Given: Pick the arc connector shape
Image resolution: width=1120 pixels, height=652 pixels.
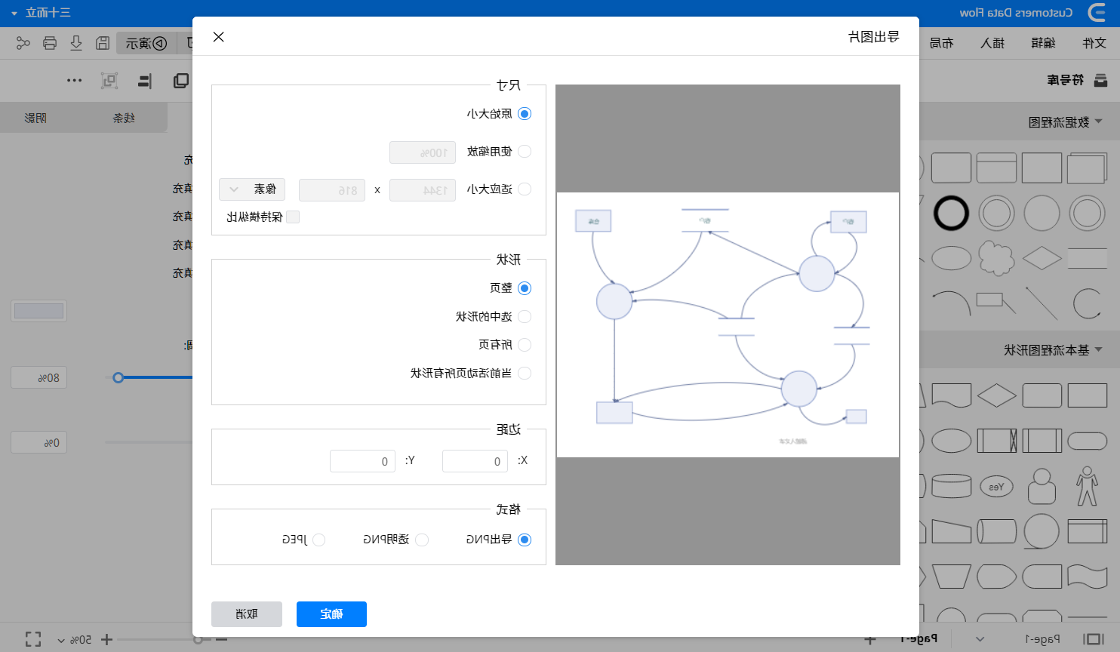Looking at the screenshot, I should pyautogui.click(x=951, y=303).
